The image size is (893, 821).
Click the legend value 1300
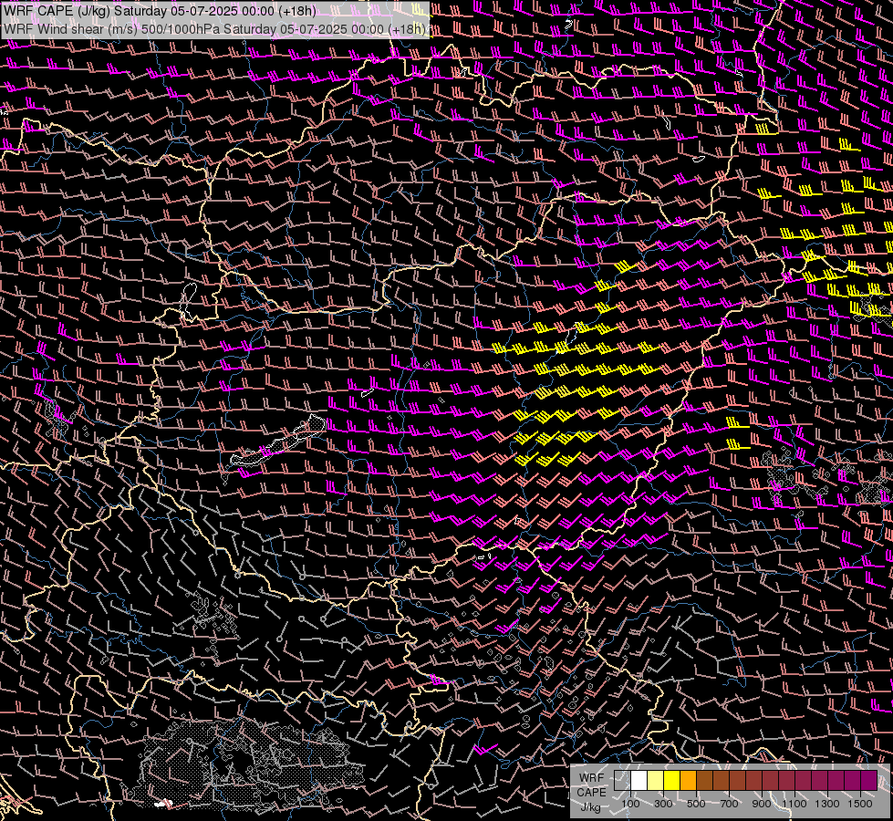(827, 804)
